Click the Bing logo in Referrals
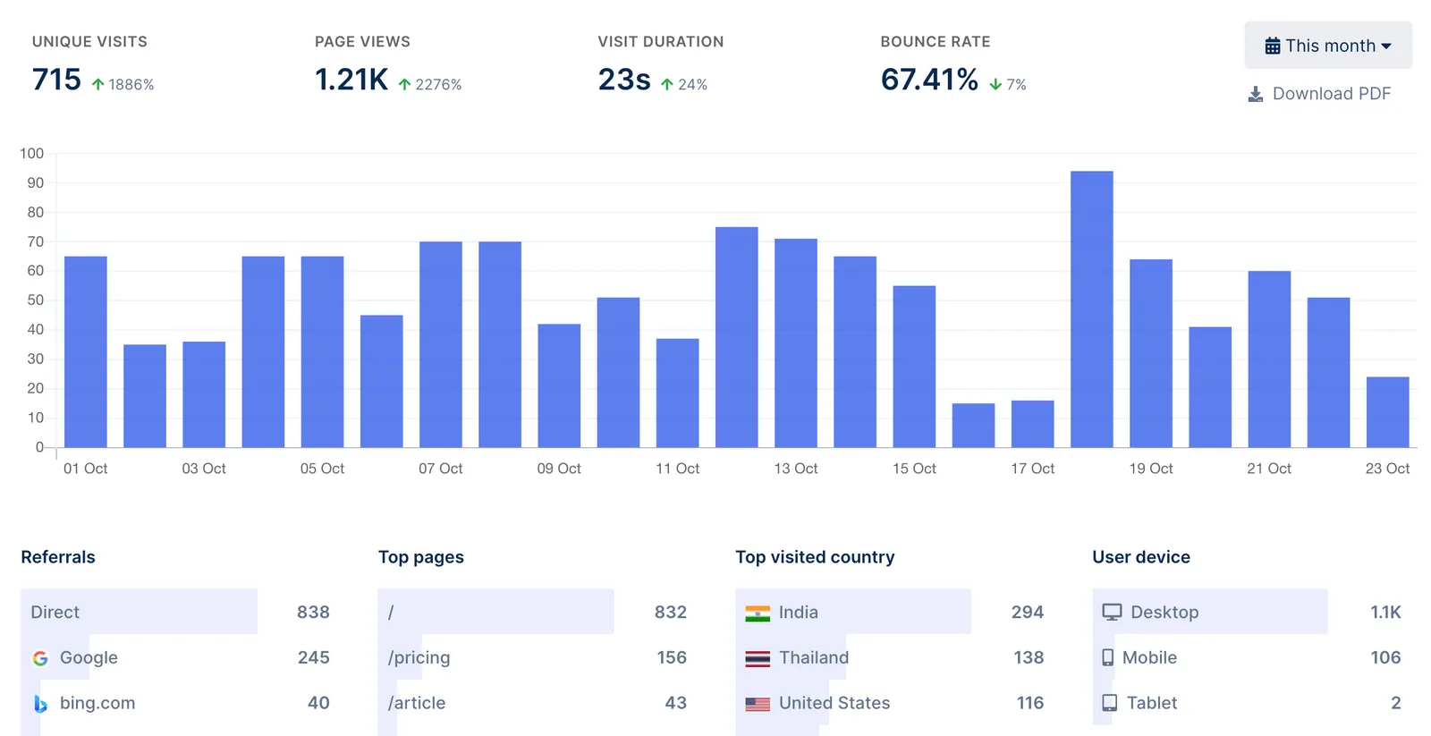The image size is (1431, 736). pyautogui.click(x=40, y=704)
